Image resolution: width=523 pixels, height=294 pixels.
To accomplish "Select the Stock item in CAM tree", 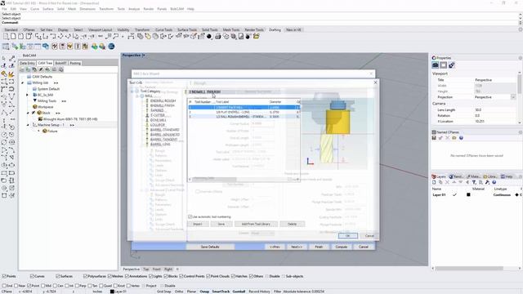I will 46,113.
